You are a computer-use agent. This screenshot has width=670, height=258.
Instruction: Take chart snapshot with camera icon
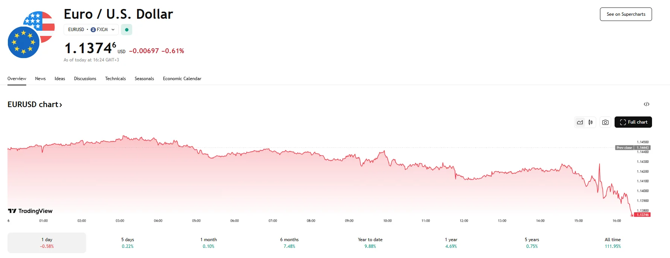605,122
